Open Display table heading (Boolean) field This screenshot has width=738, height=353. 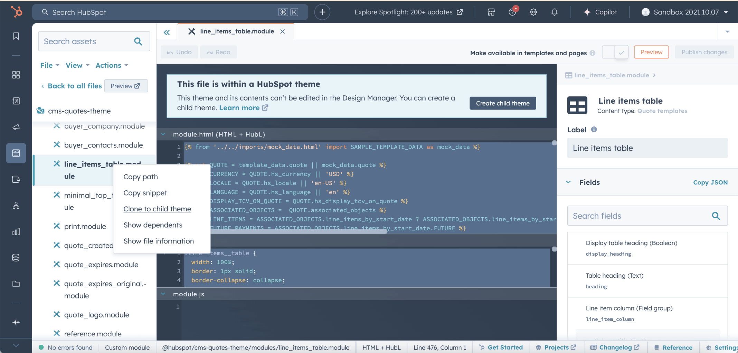click(647, 248)
